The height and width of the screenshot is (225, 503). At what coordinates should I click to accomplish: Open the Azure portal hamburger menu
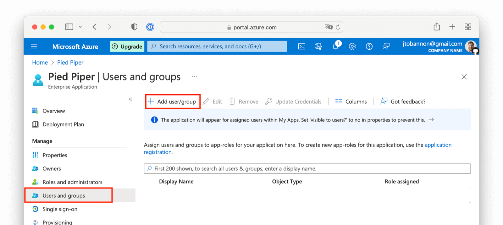[34, 47]
